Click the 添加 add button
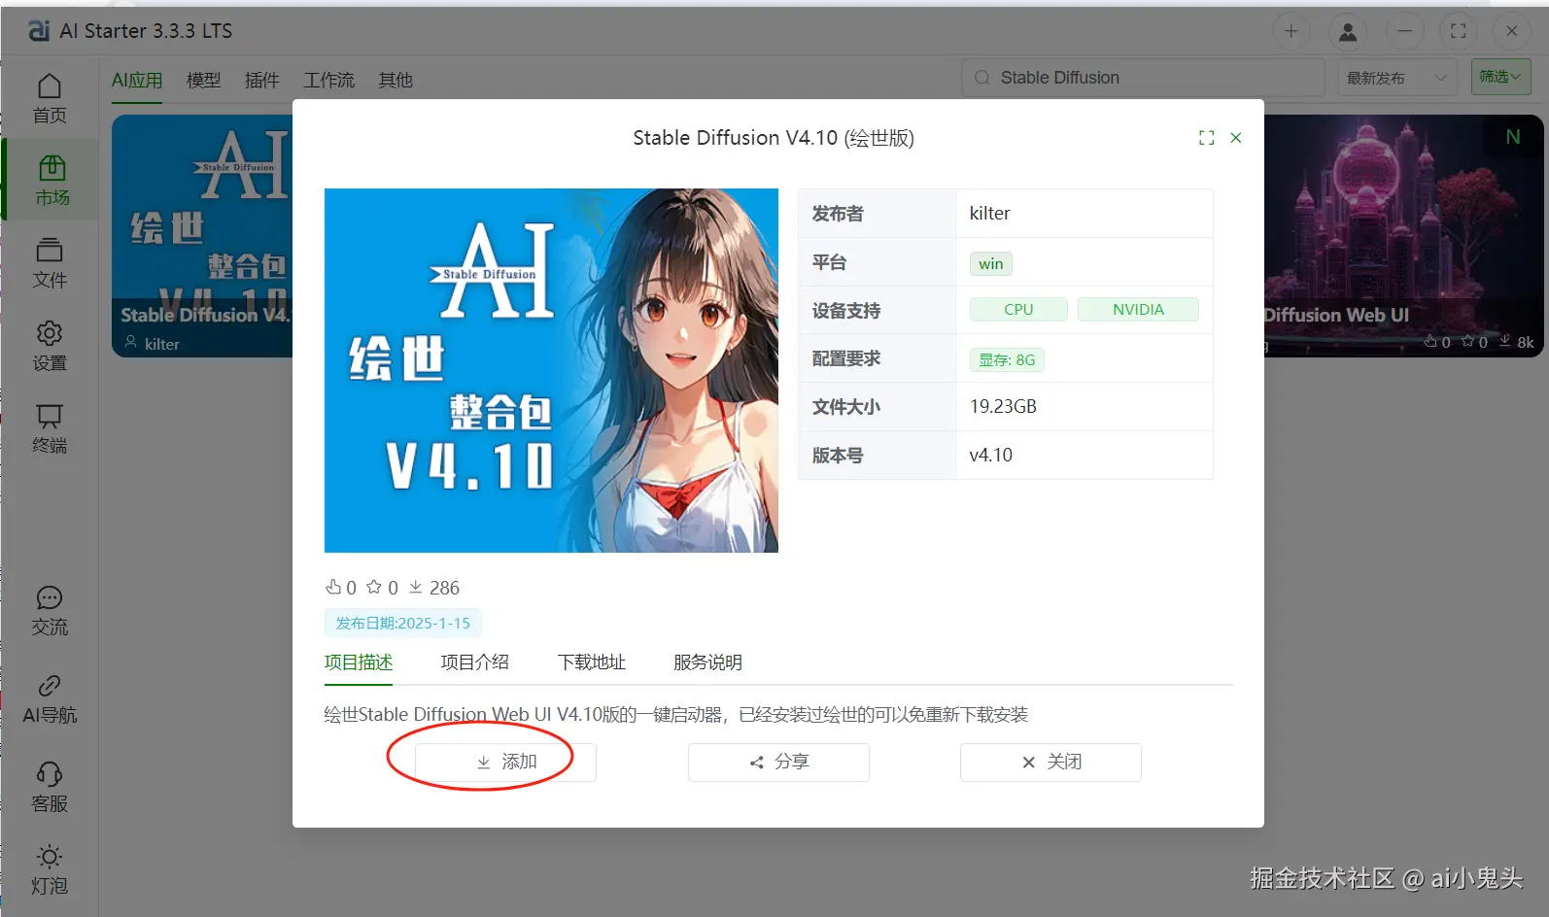This screenshot has width=1549, height=917. (505, 763)
